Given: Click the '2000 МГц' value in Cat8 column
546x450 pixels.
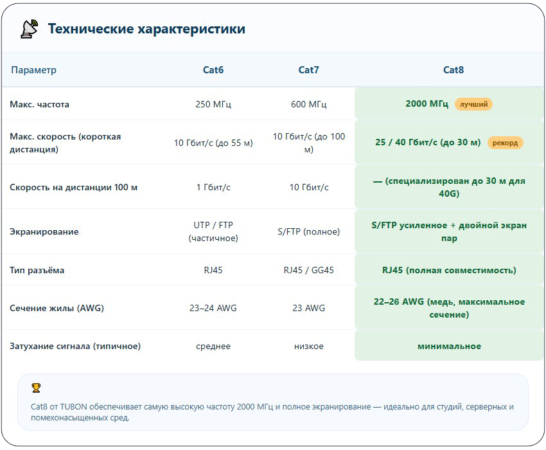Looking at the screenshot, I should click(x=427, y=104).
